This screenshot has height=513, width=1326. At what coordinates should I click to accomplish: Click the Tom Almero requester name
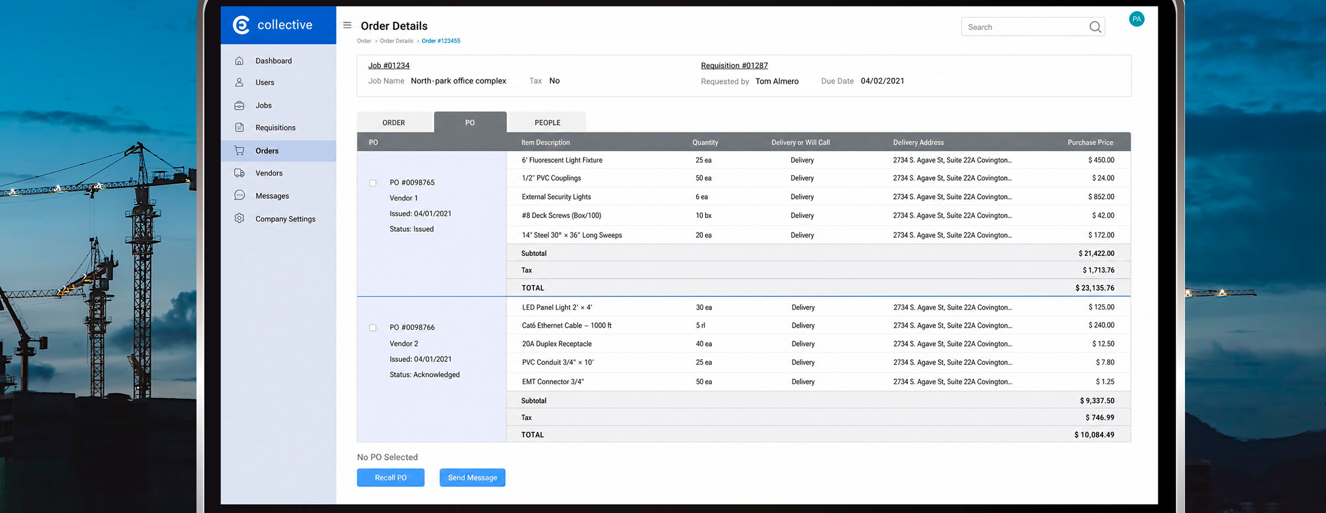point(777,81)
